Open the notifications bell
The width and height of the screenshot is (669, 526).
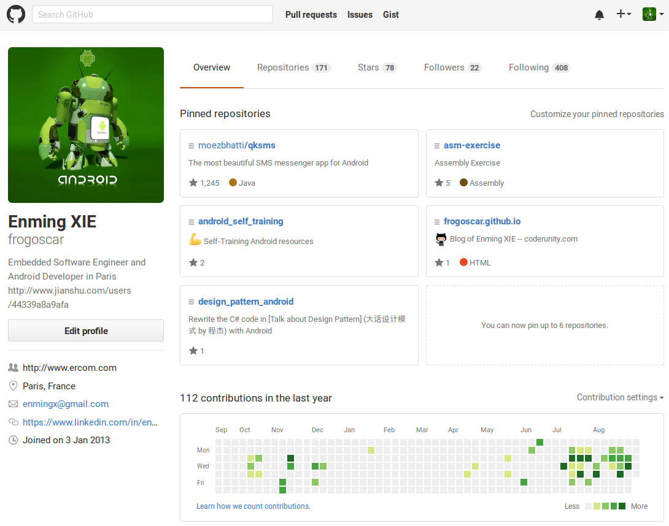599,15
